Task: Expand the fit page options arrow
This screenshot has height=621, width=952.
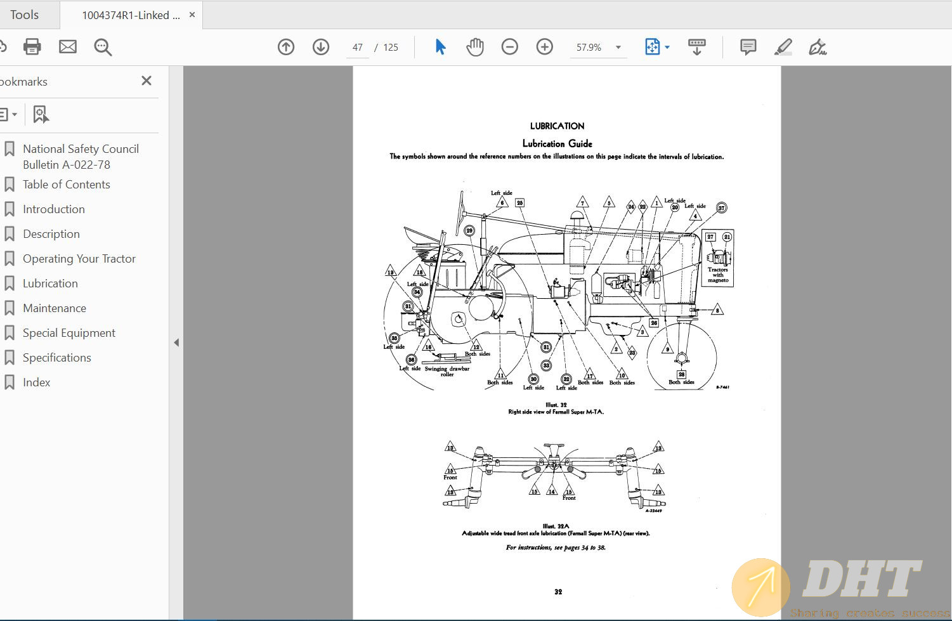Action: 667,48
